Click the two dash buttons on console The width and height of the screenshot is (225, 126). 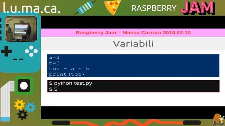coord(18,59)
